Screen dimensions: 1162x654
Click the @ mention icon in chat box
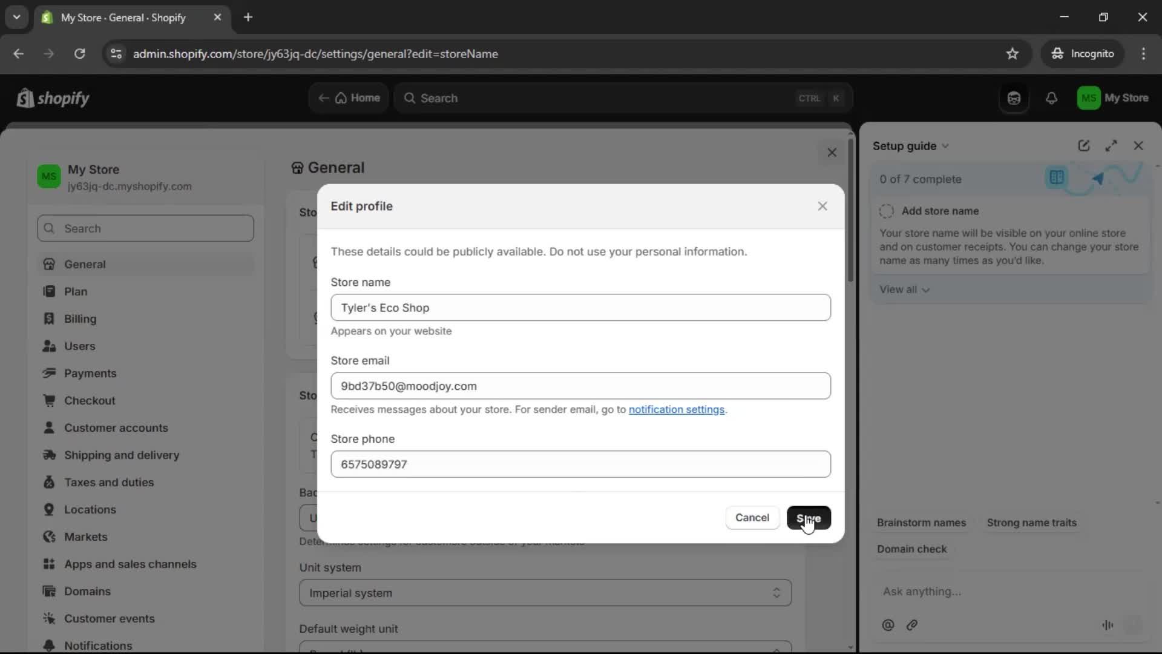click(x=888, y=626)
